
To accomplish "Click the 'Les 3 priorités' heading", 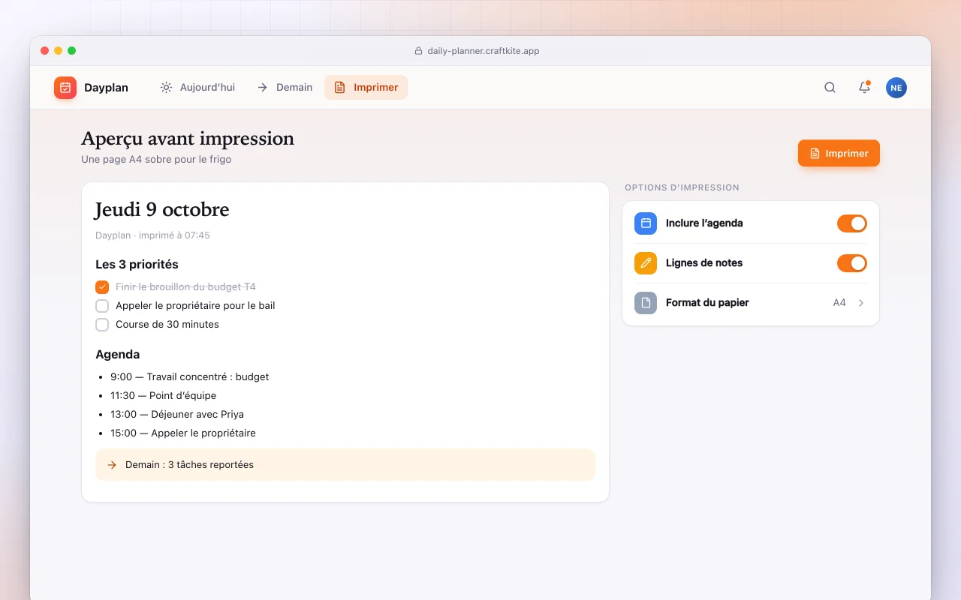I will click(x=137, y=265).
